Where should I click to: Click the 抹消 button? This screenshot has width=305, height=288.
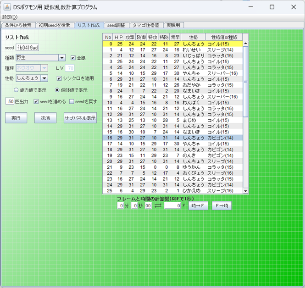click(x=45, y=118)
